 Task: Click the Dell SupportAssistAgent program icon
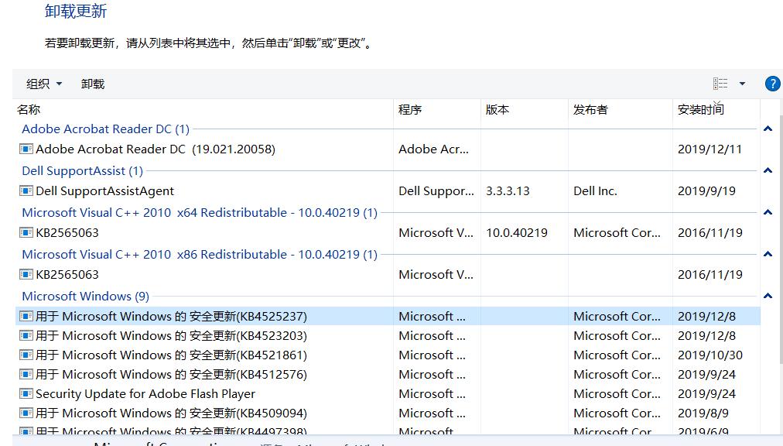(26, 190)
